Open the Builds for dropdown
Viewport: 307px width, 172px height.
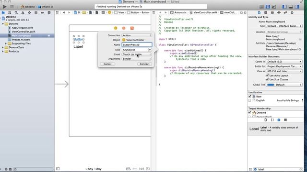coord(284,66)
